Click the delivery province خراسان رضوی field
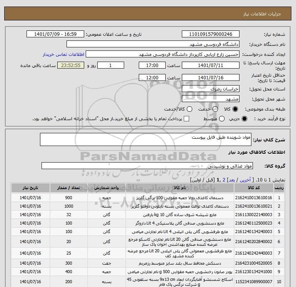Image resolution: width=296 pixels, height=287 pixels. point(211,89)
